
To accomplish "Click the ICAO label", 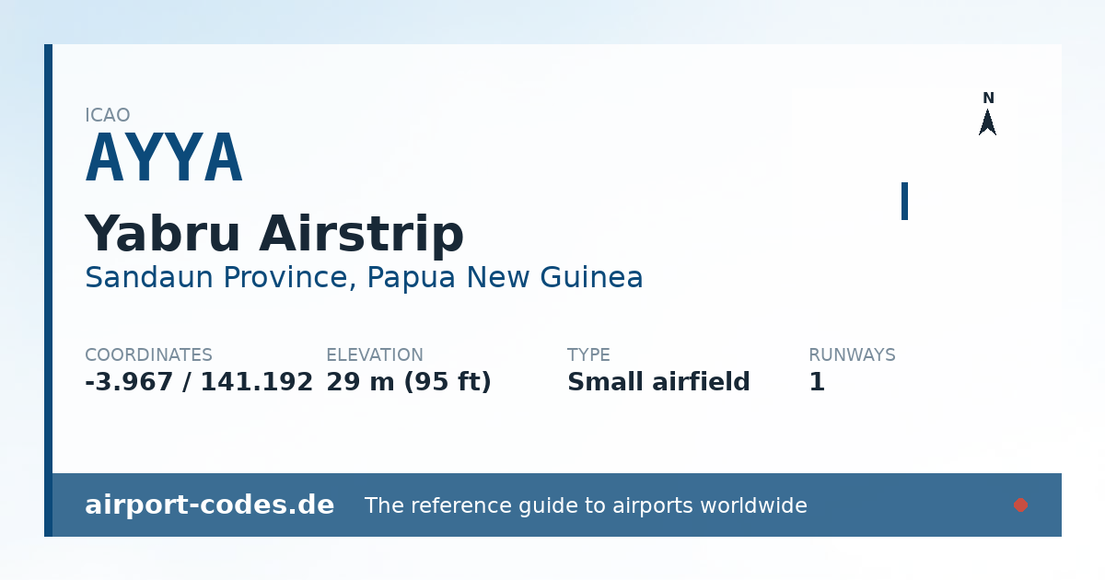I will point(108,115).
